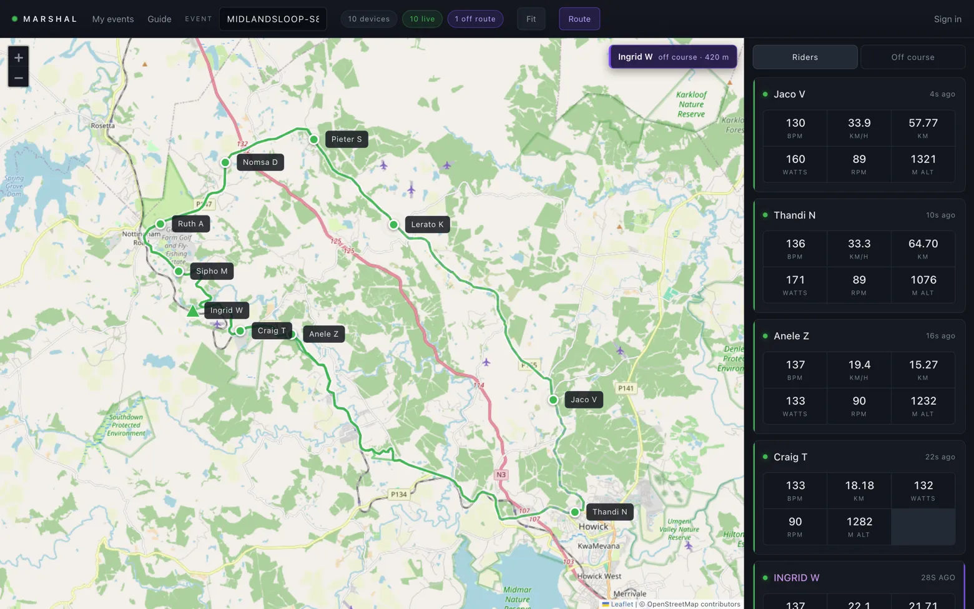Click Jaco V's 57.77 KM cell
This screenshot has height=609, width=974.
click(x=923, y=128)
